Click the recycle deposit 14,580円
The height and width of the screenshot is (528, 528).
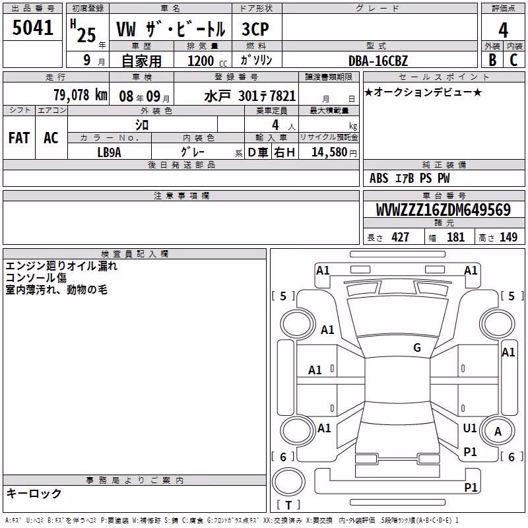pos(334,152)
